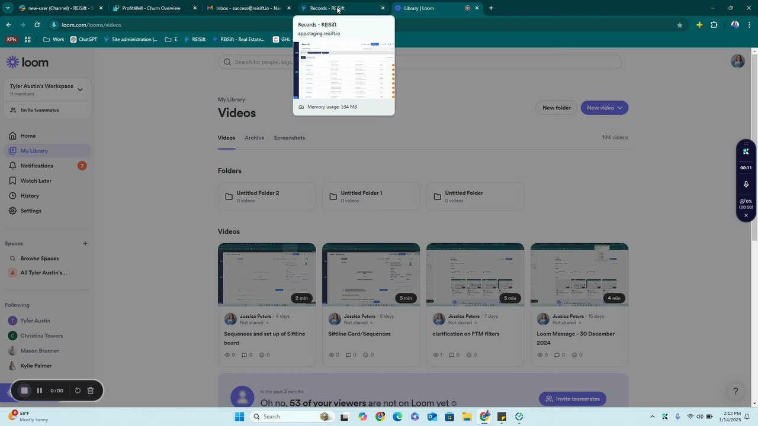Switch to the Screenshots tab
Screen dimensions: 758x426
tap(289, 138)
